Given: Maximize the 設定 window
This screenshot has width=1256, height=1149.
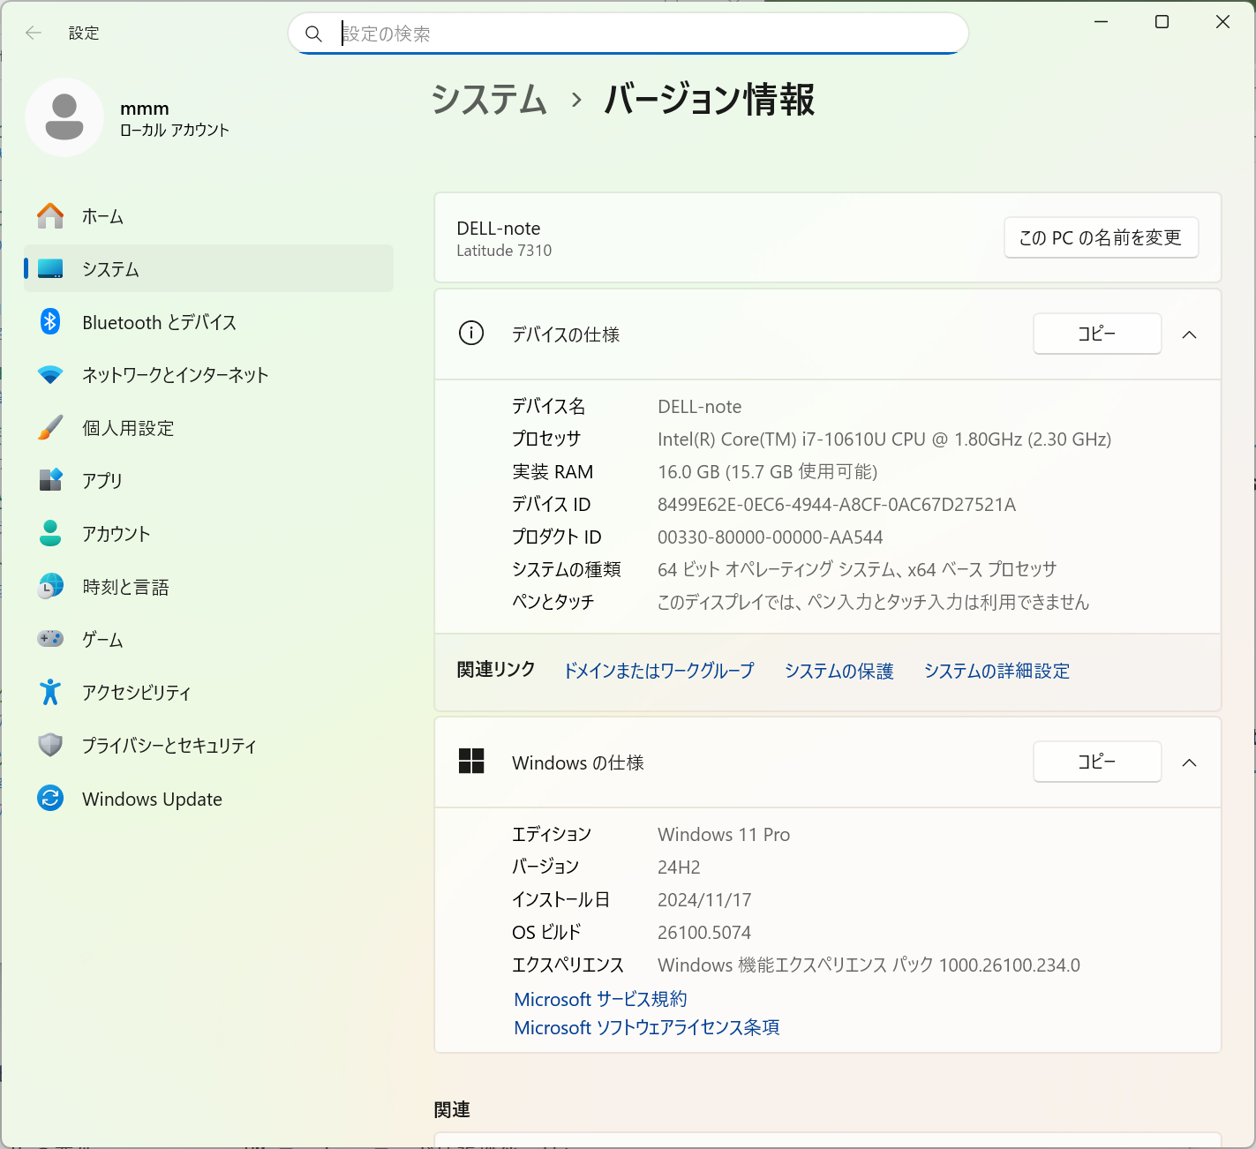Looking at the screenshot, I should tap(1162, 22).
